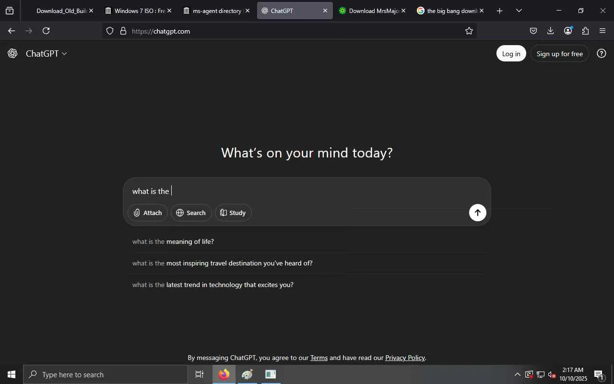Close the big bang download tab
Image resolution: width=614 pixels, height=384 pixels.
point(481,11)
